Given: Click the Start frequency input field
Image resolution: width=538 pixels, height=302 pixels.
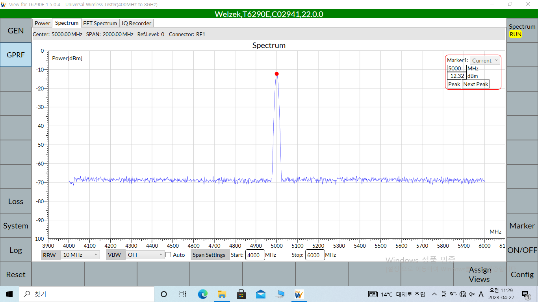Looking at the screenshot, I should coord(255,255).
